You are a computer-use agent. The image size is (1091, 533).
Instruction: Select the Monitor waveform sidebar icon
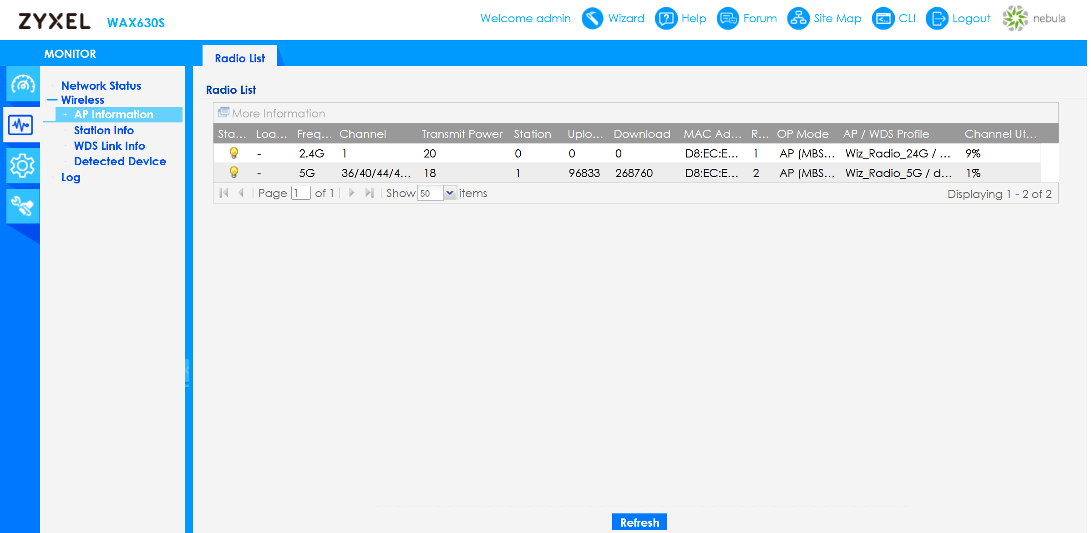pyautogui.click(x=21, y=125)
